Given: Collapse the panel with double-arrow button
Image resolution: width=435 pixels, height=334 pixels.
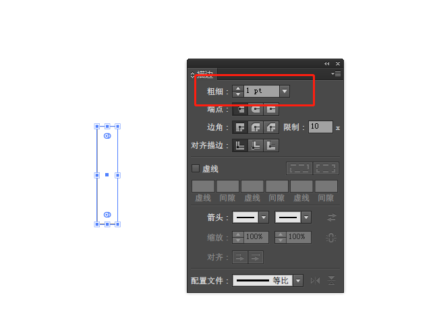Looking at the screenshot, I should coord(327,64).
